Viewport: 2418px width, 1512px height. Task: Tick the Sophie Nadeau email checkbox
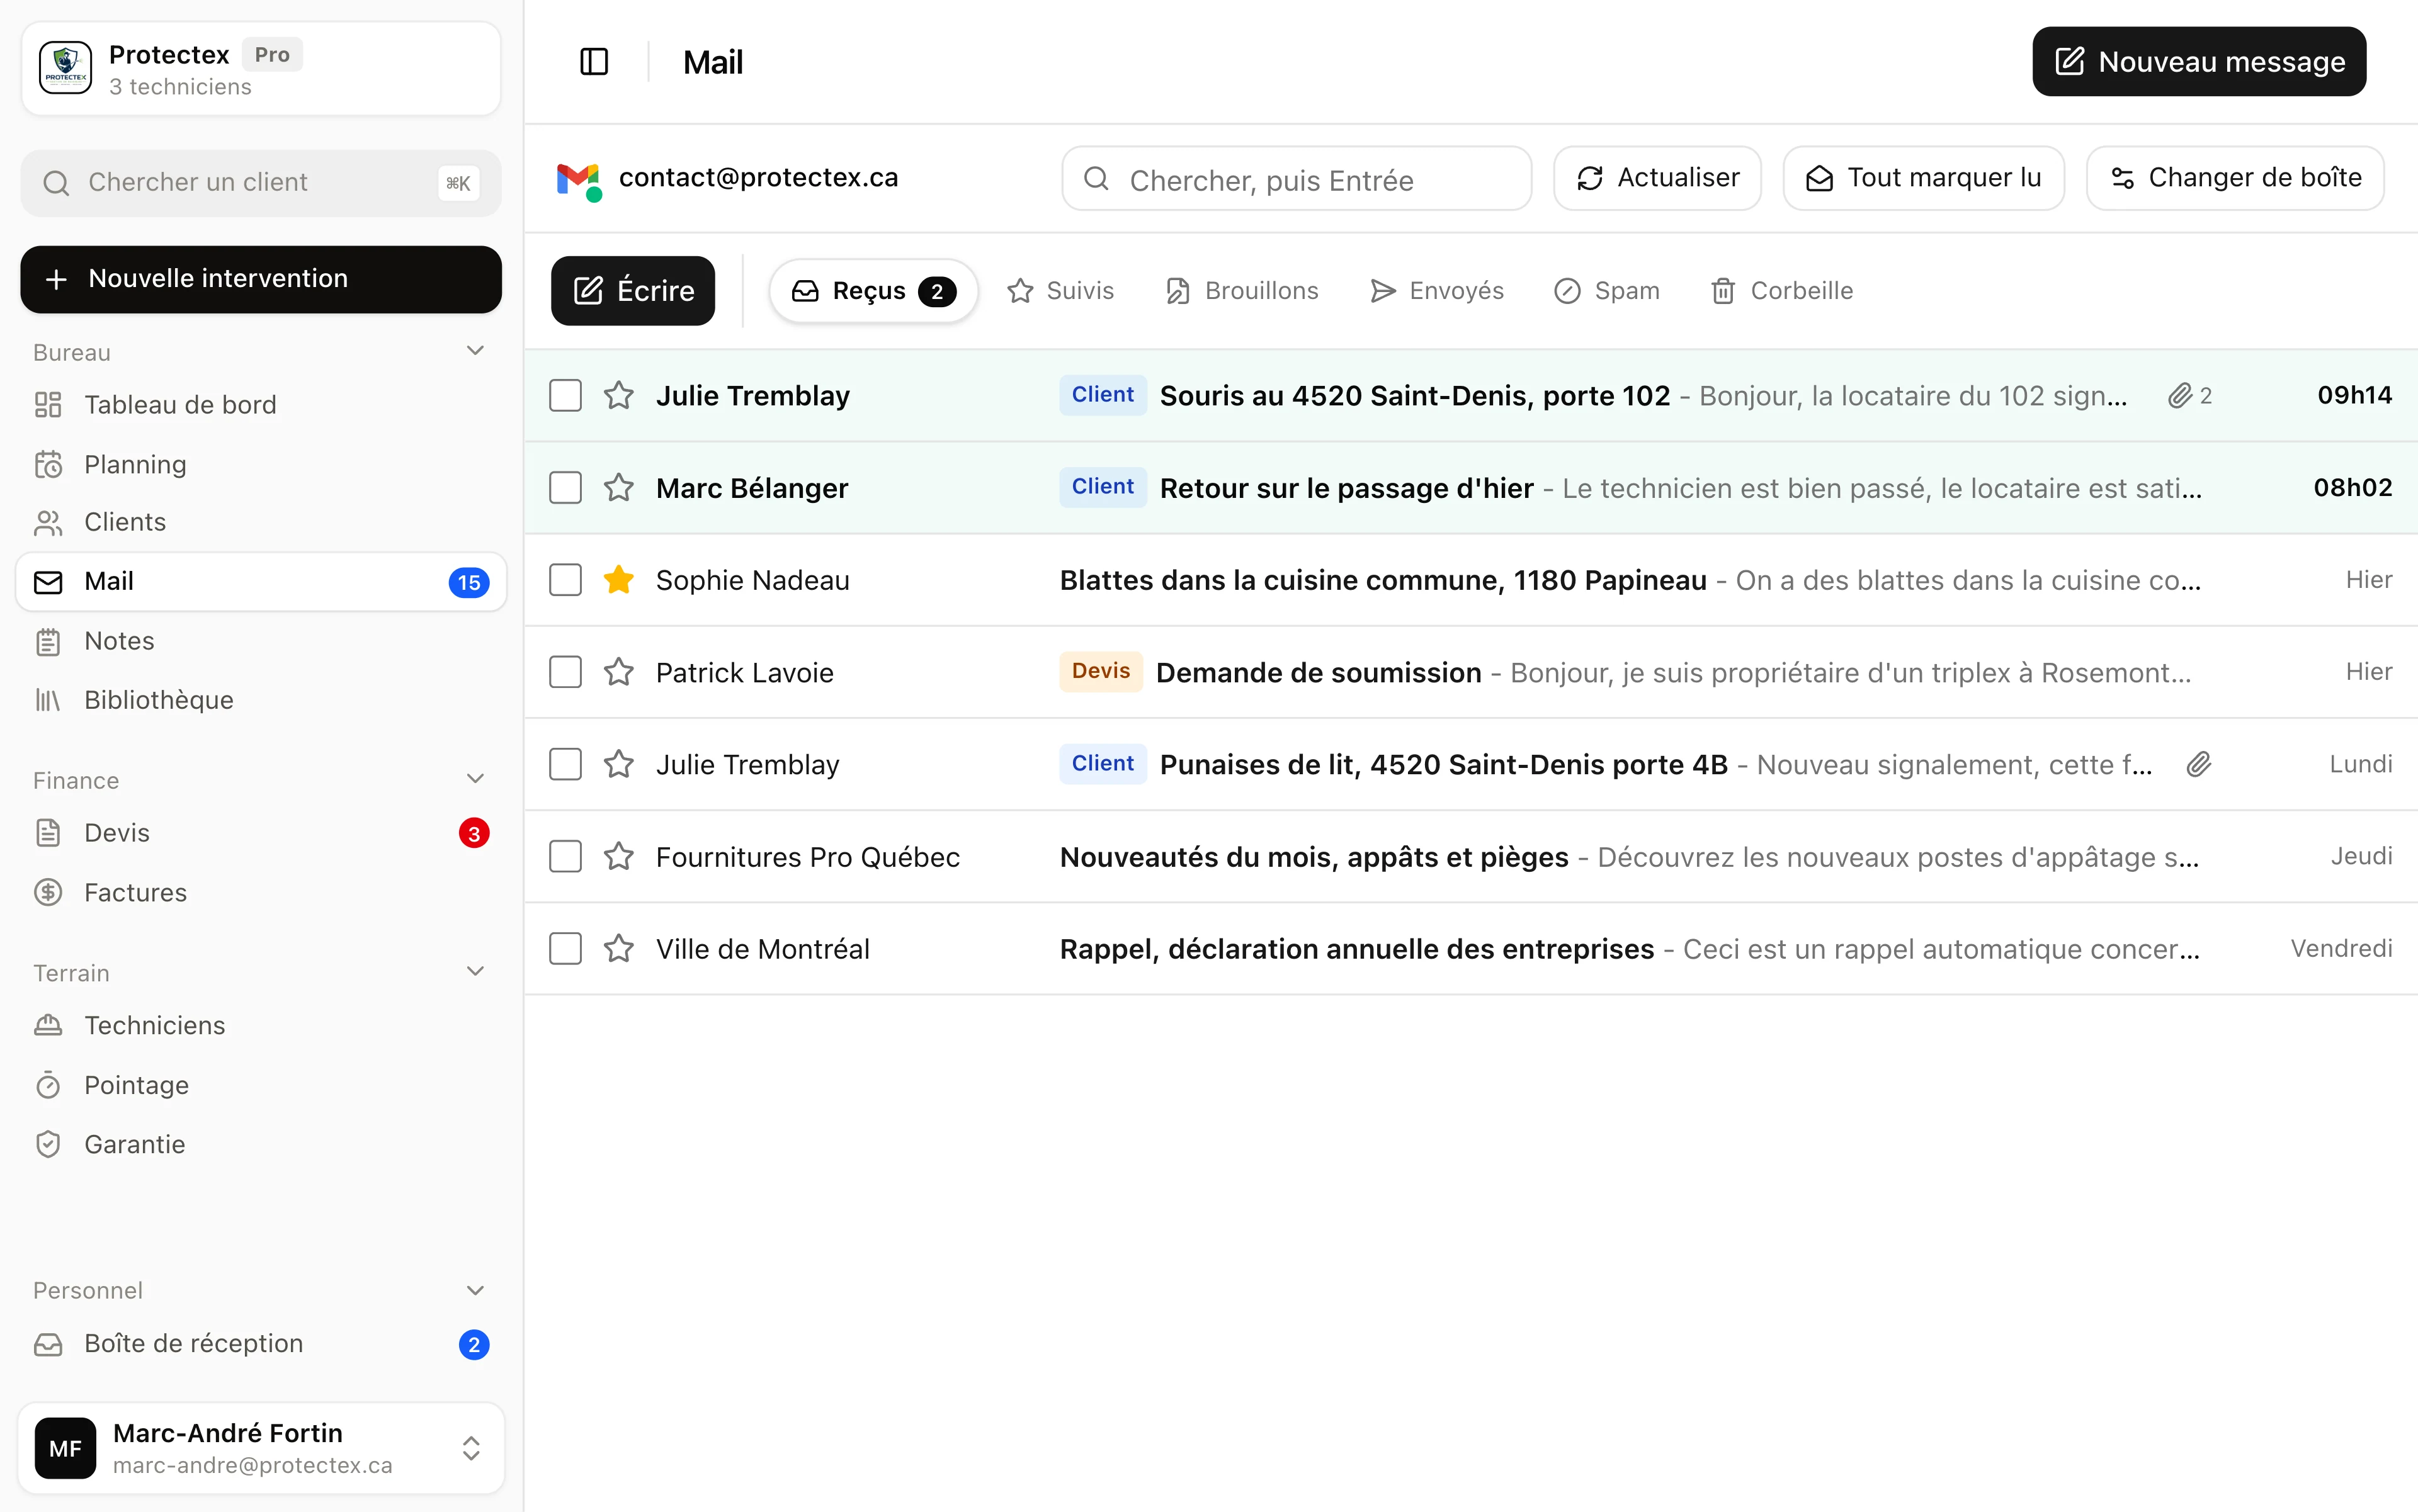(x=565, y=580)
